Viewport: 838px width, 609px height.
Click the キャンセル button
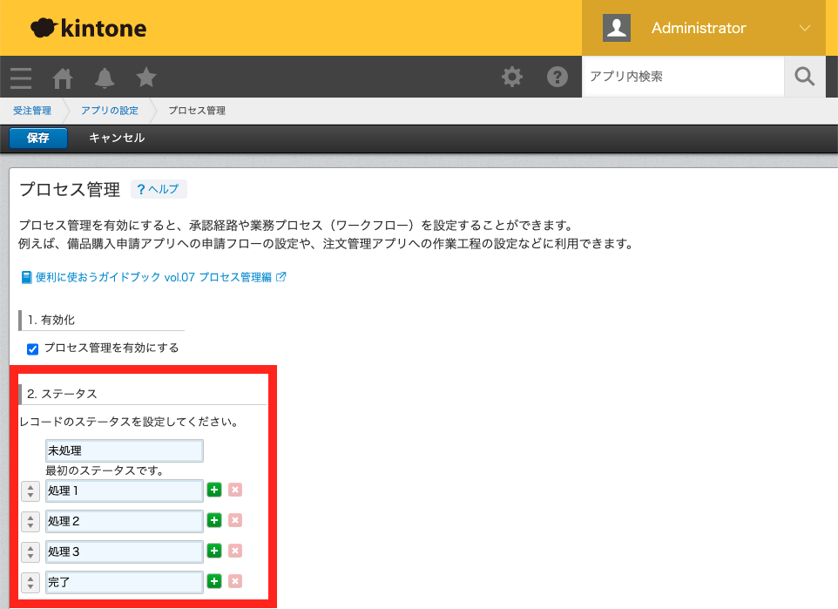116,138
